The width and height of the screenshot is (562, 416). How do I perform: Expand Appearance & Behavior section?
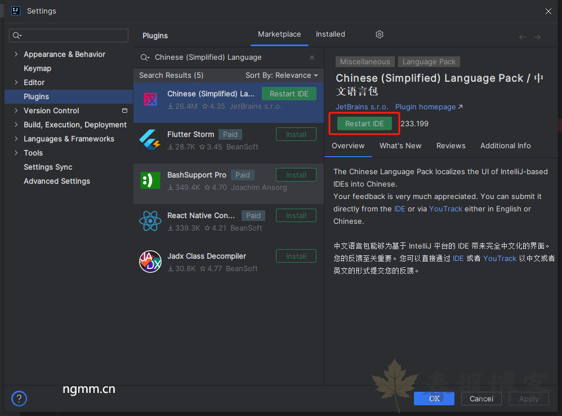(16, 54)
